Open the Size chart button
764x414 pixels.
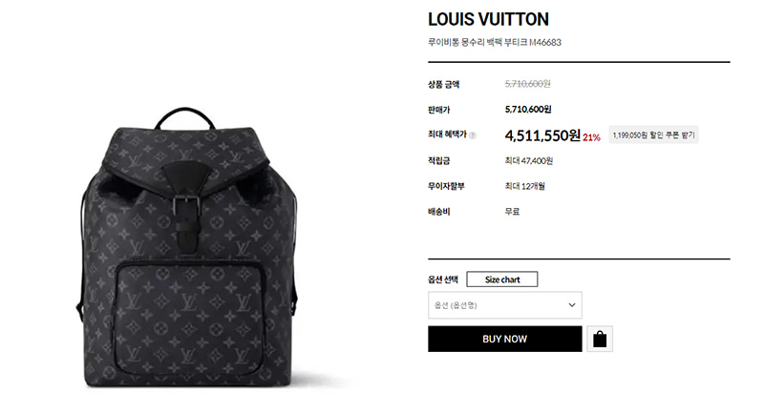[x=502, y=279]
